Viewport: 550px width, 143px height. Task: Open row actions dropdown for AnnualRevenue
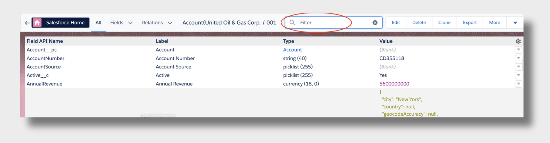click(x=519, y=84)
